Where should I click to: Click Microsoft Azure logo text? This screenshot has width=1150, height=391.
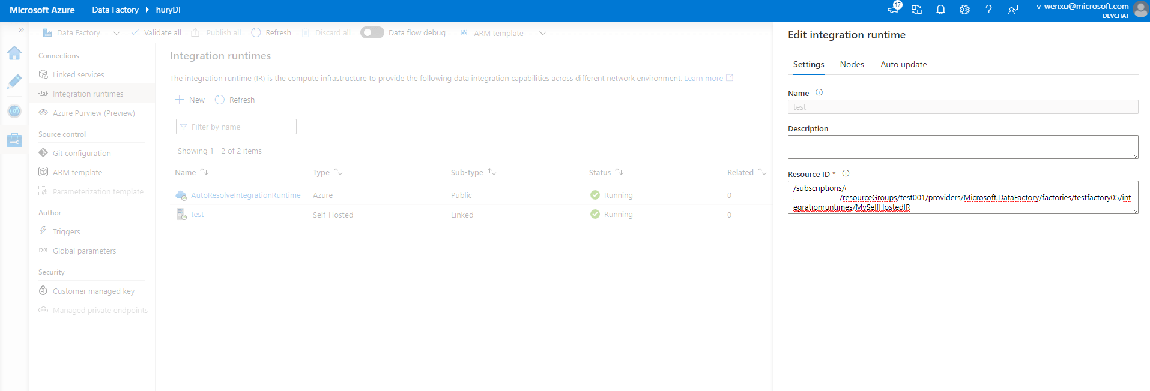(x=42, y=10)
